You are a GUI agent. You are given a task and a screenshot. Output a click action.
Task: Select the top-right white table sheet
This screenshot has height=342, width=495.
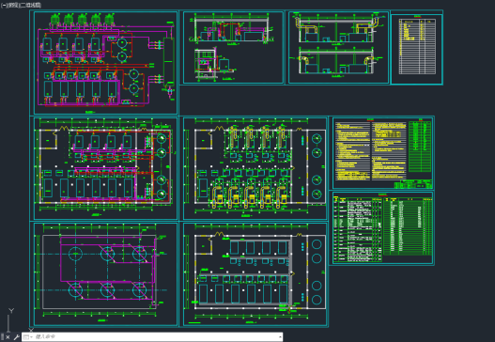[x=417, y=49]
